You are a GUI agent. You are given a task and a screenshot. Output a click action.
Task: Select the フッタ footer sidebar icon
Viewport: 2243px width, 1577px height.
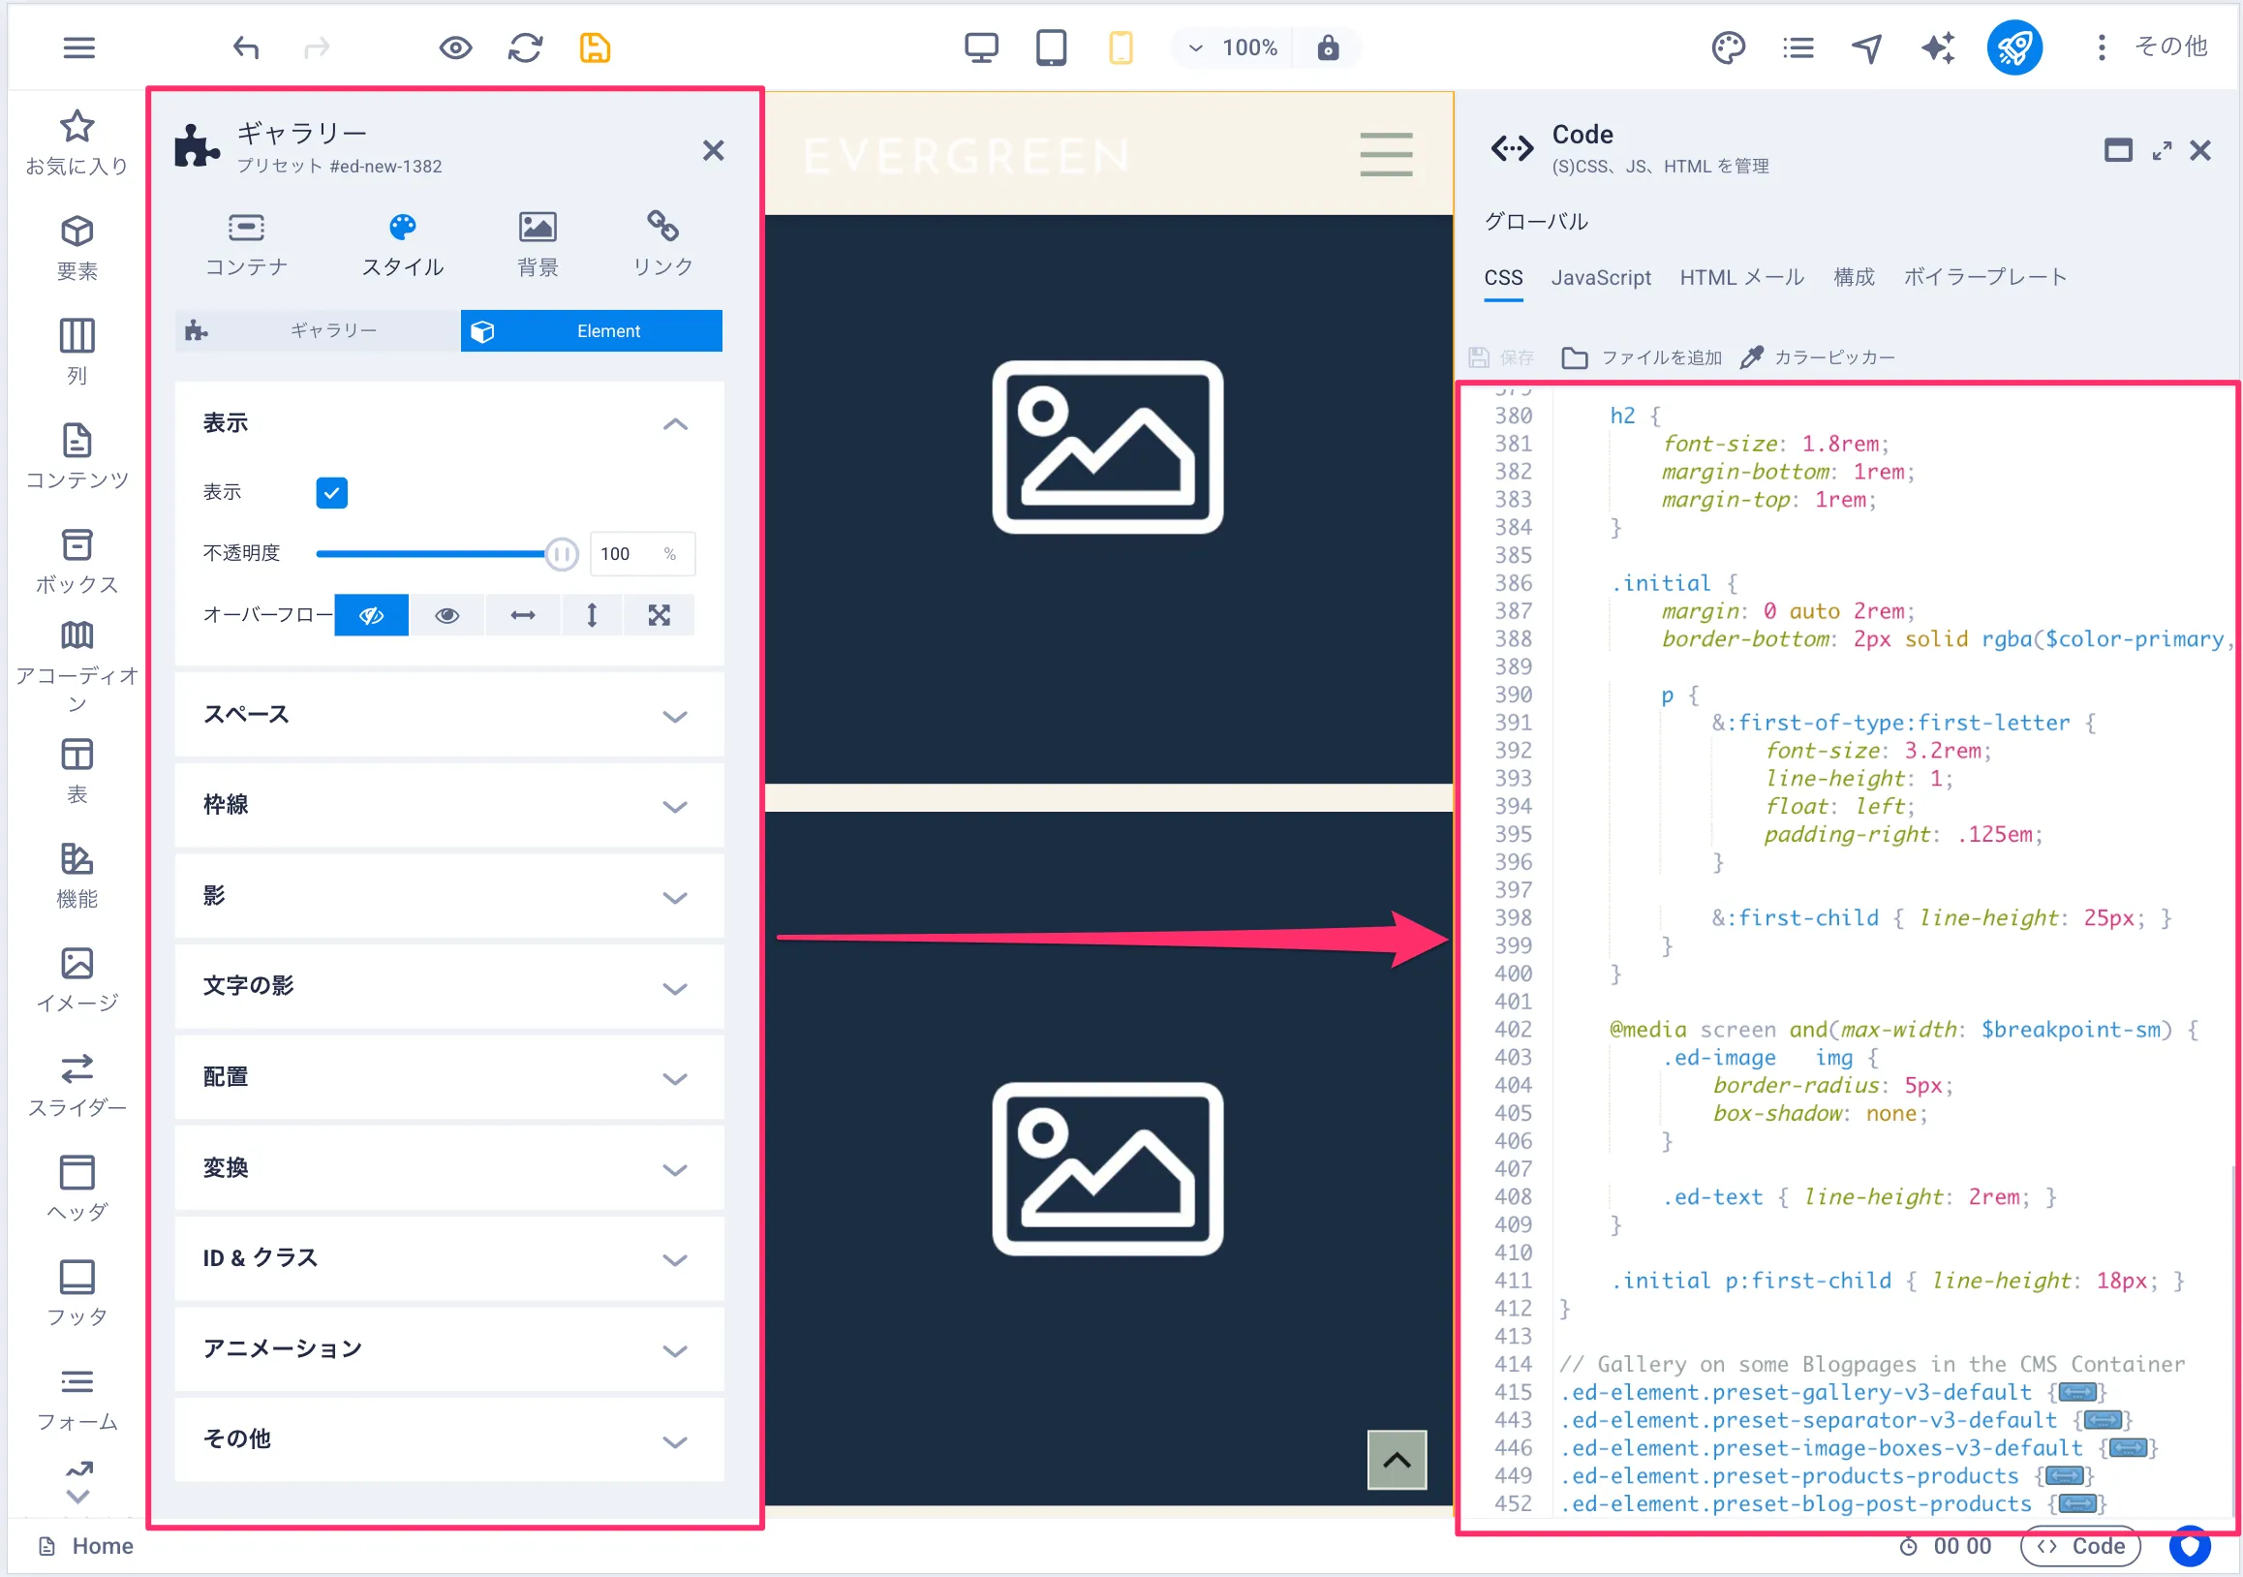pyautogui.click(x=77, y=1293)
